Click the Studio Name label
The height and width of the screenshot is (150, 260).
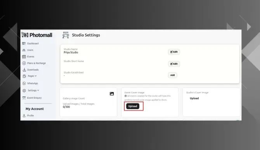tap(71, 49)
